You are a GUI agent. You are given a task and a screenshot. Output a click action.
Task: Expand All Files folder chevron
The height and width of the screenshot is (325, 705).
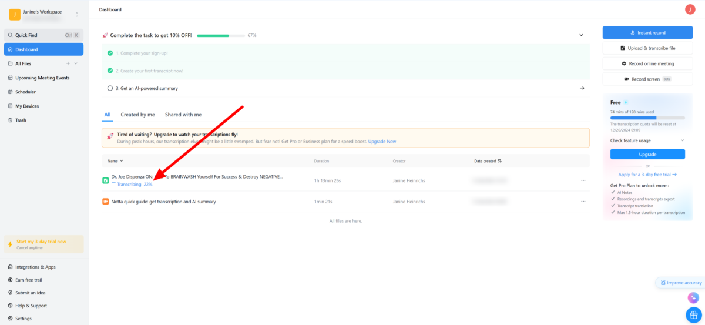76,63
